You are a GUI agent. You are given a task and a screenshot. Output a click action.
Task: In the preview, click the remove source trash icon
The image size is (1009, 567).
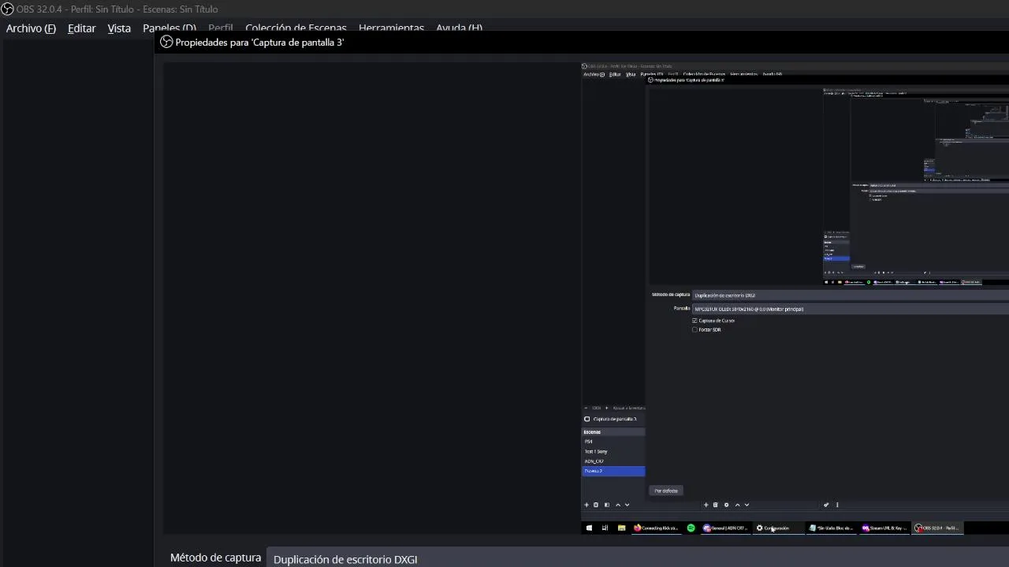[716, 505]
